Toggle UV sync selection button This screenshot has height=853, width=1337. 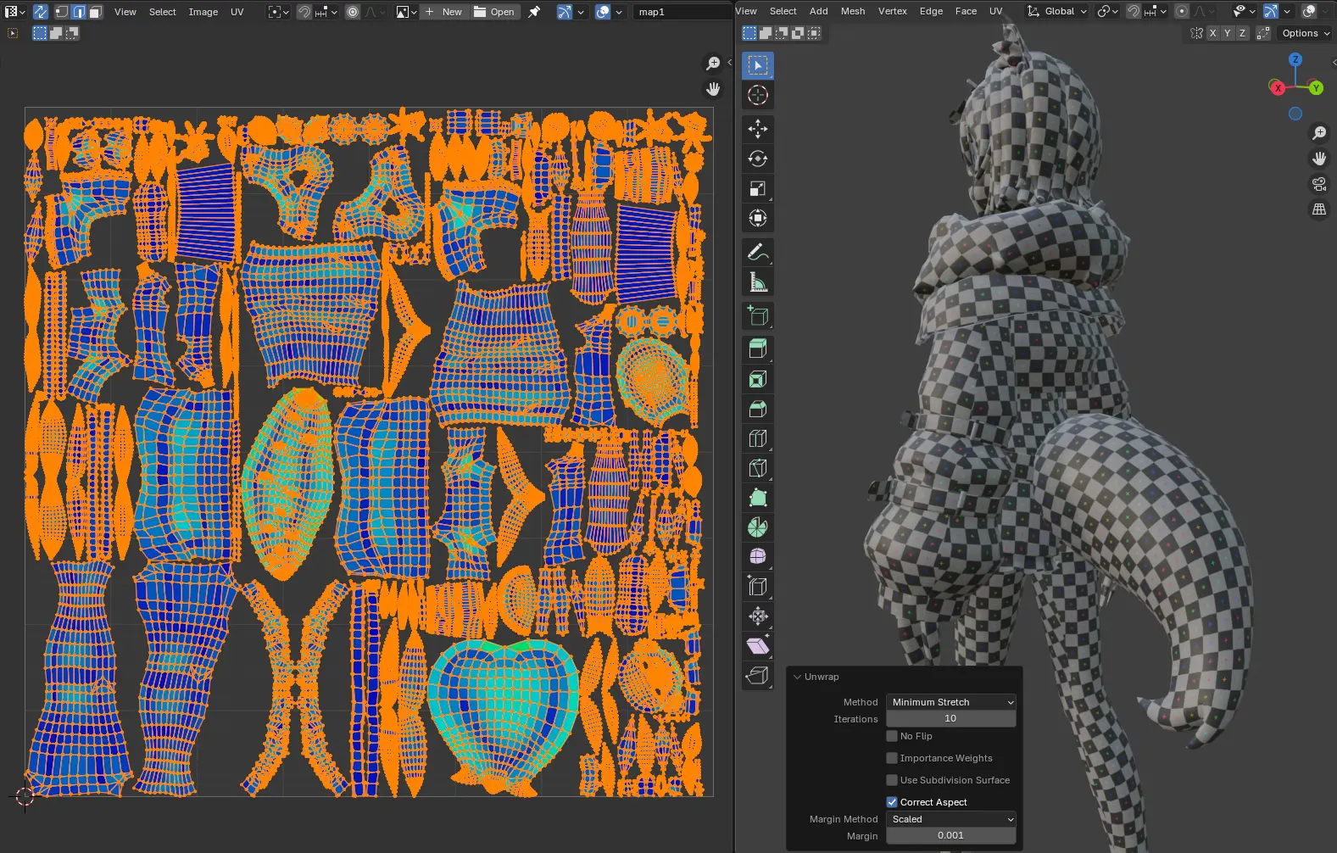pyautogui.click(x=41, y=12)
